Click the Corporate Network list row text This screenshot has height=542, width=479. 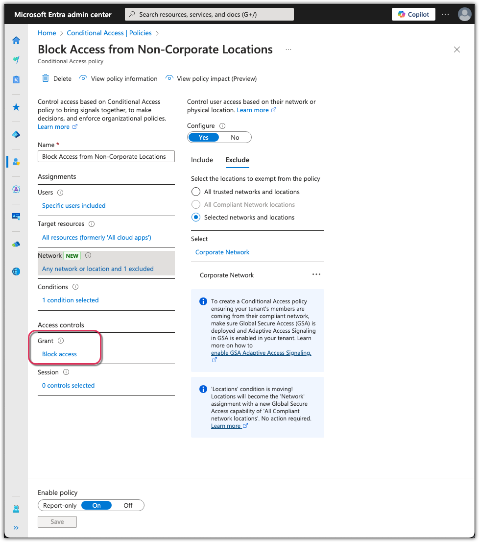[x=227, y=275]
